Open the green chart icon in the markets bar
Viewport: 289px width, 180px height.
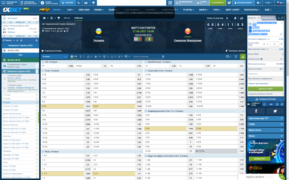pos(243,56)
